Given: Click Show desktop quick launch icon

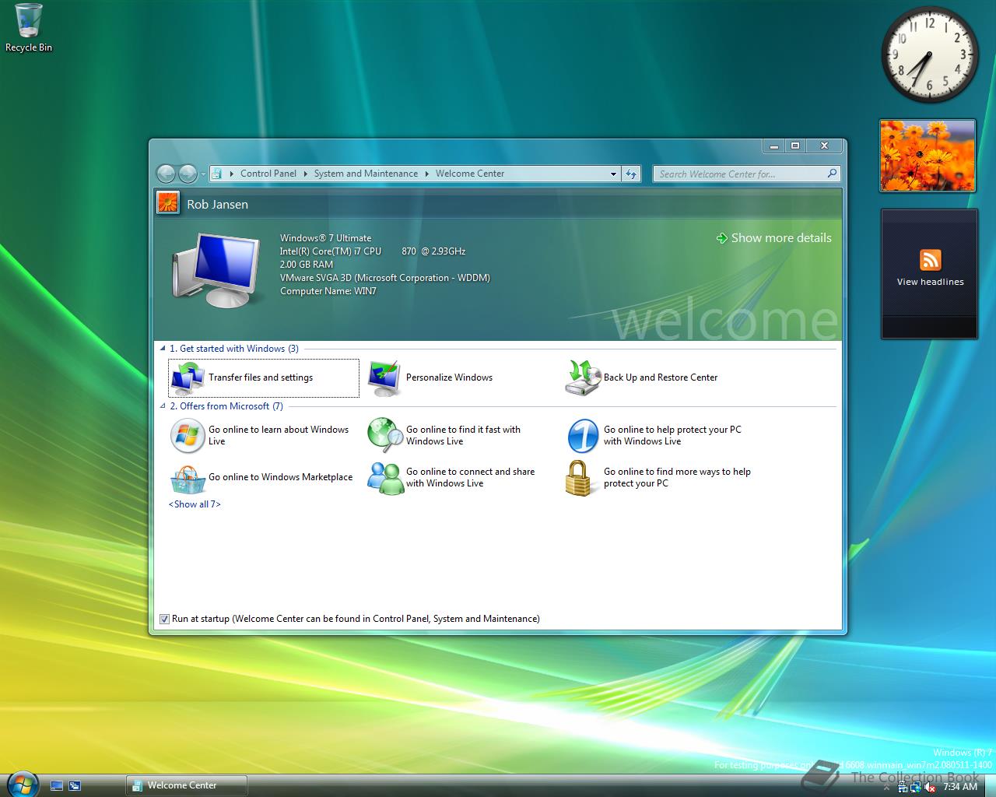Looking at the screenshot, I should click(56, 786).
